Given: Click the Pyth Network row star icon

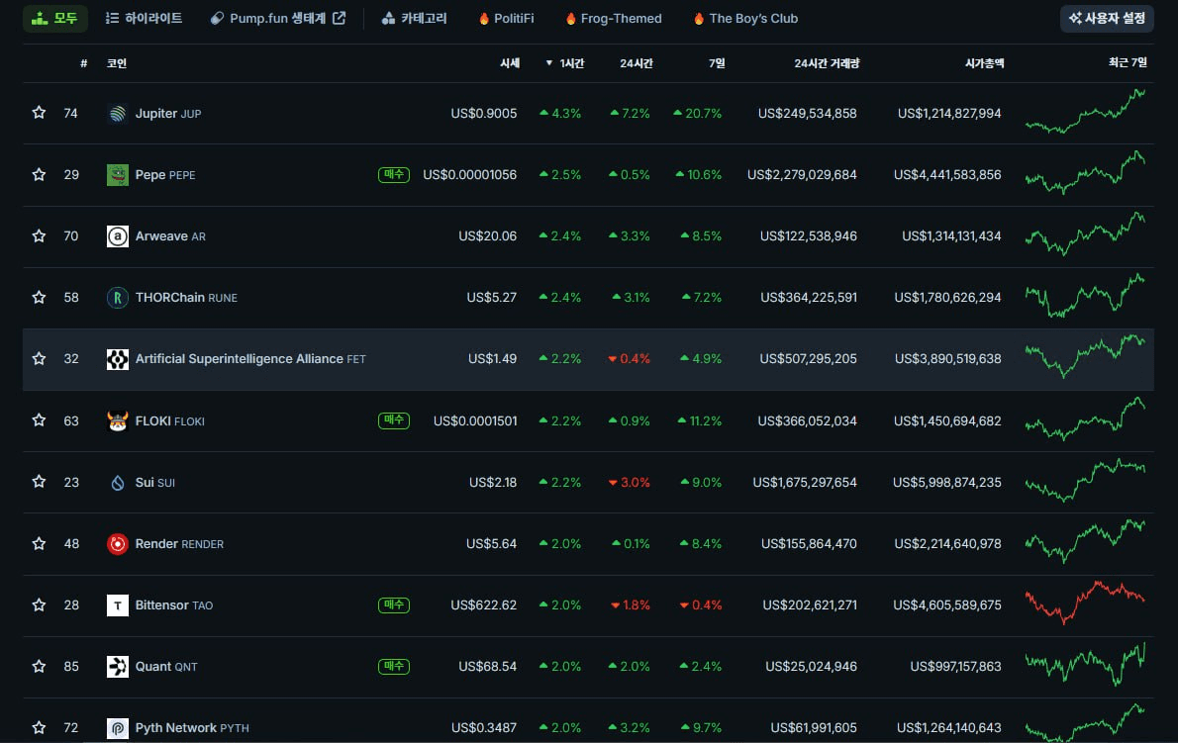Looking at the screenshot, I should point(39,727).
